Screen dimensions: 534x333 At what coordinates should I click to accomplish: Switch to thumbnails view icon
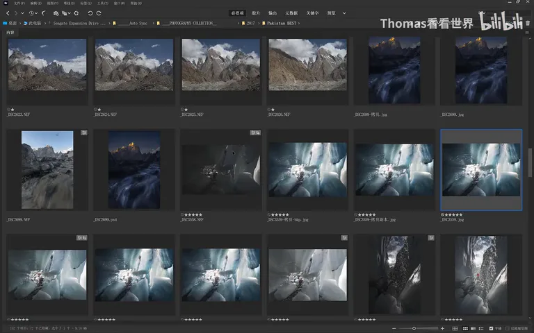click(x=465, y=328)
